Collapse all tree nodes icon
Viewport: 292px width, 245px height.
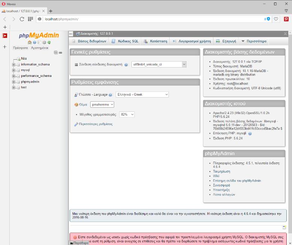[56, 53]
